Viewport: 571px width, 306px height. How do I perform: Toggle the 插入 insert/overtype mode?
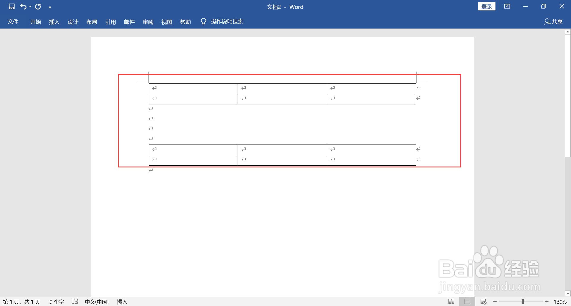[122, 302]
